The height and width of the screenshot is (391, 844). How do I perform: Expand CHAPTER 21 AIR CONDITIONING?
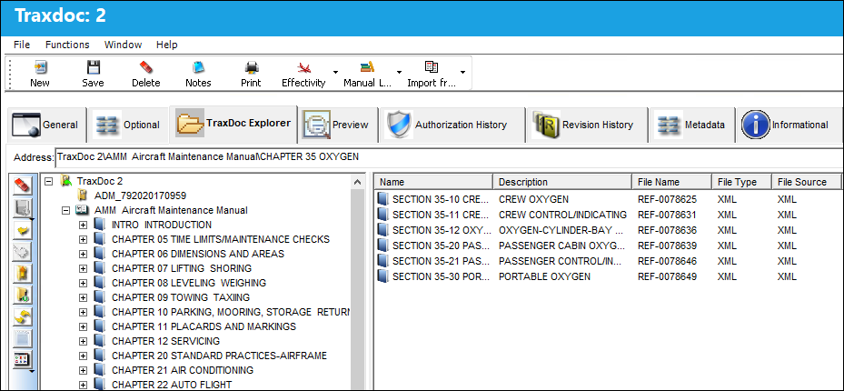point(83,370)
